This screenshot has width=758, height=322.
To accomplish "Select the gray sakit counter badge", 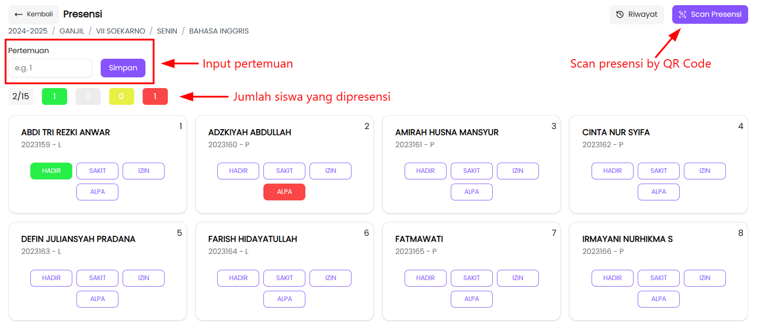I will [88, 96].
